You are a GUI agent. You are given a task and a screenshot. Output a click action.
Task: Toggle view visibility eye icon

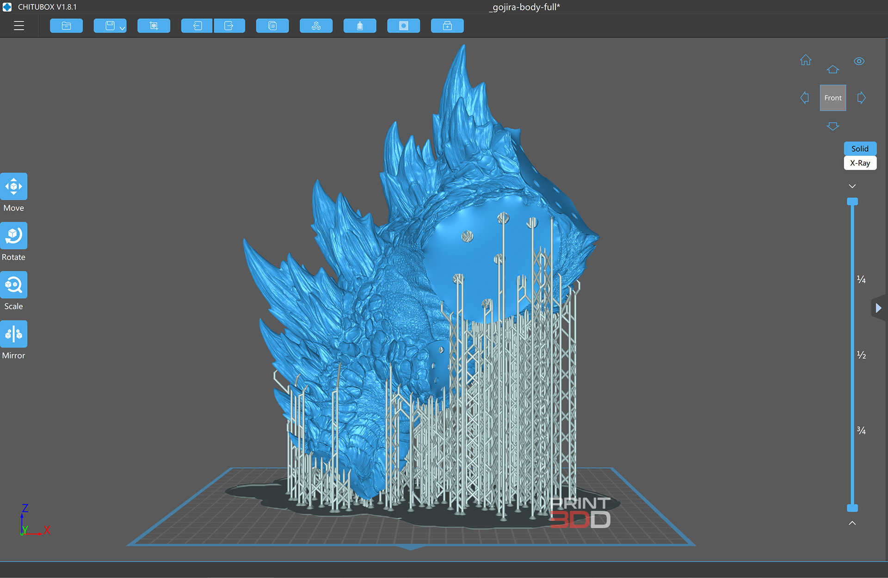pyautogui.click(x=859, y=61)
